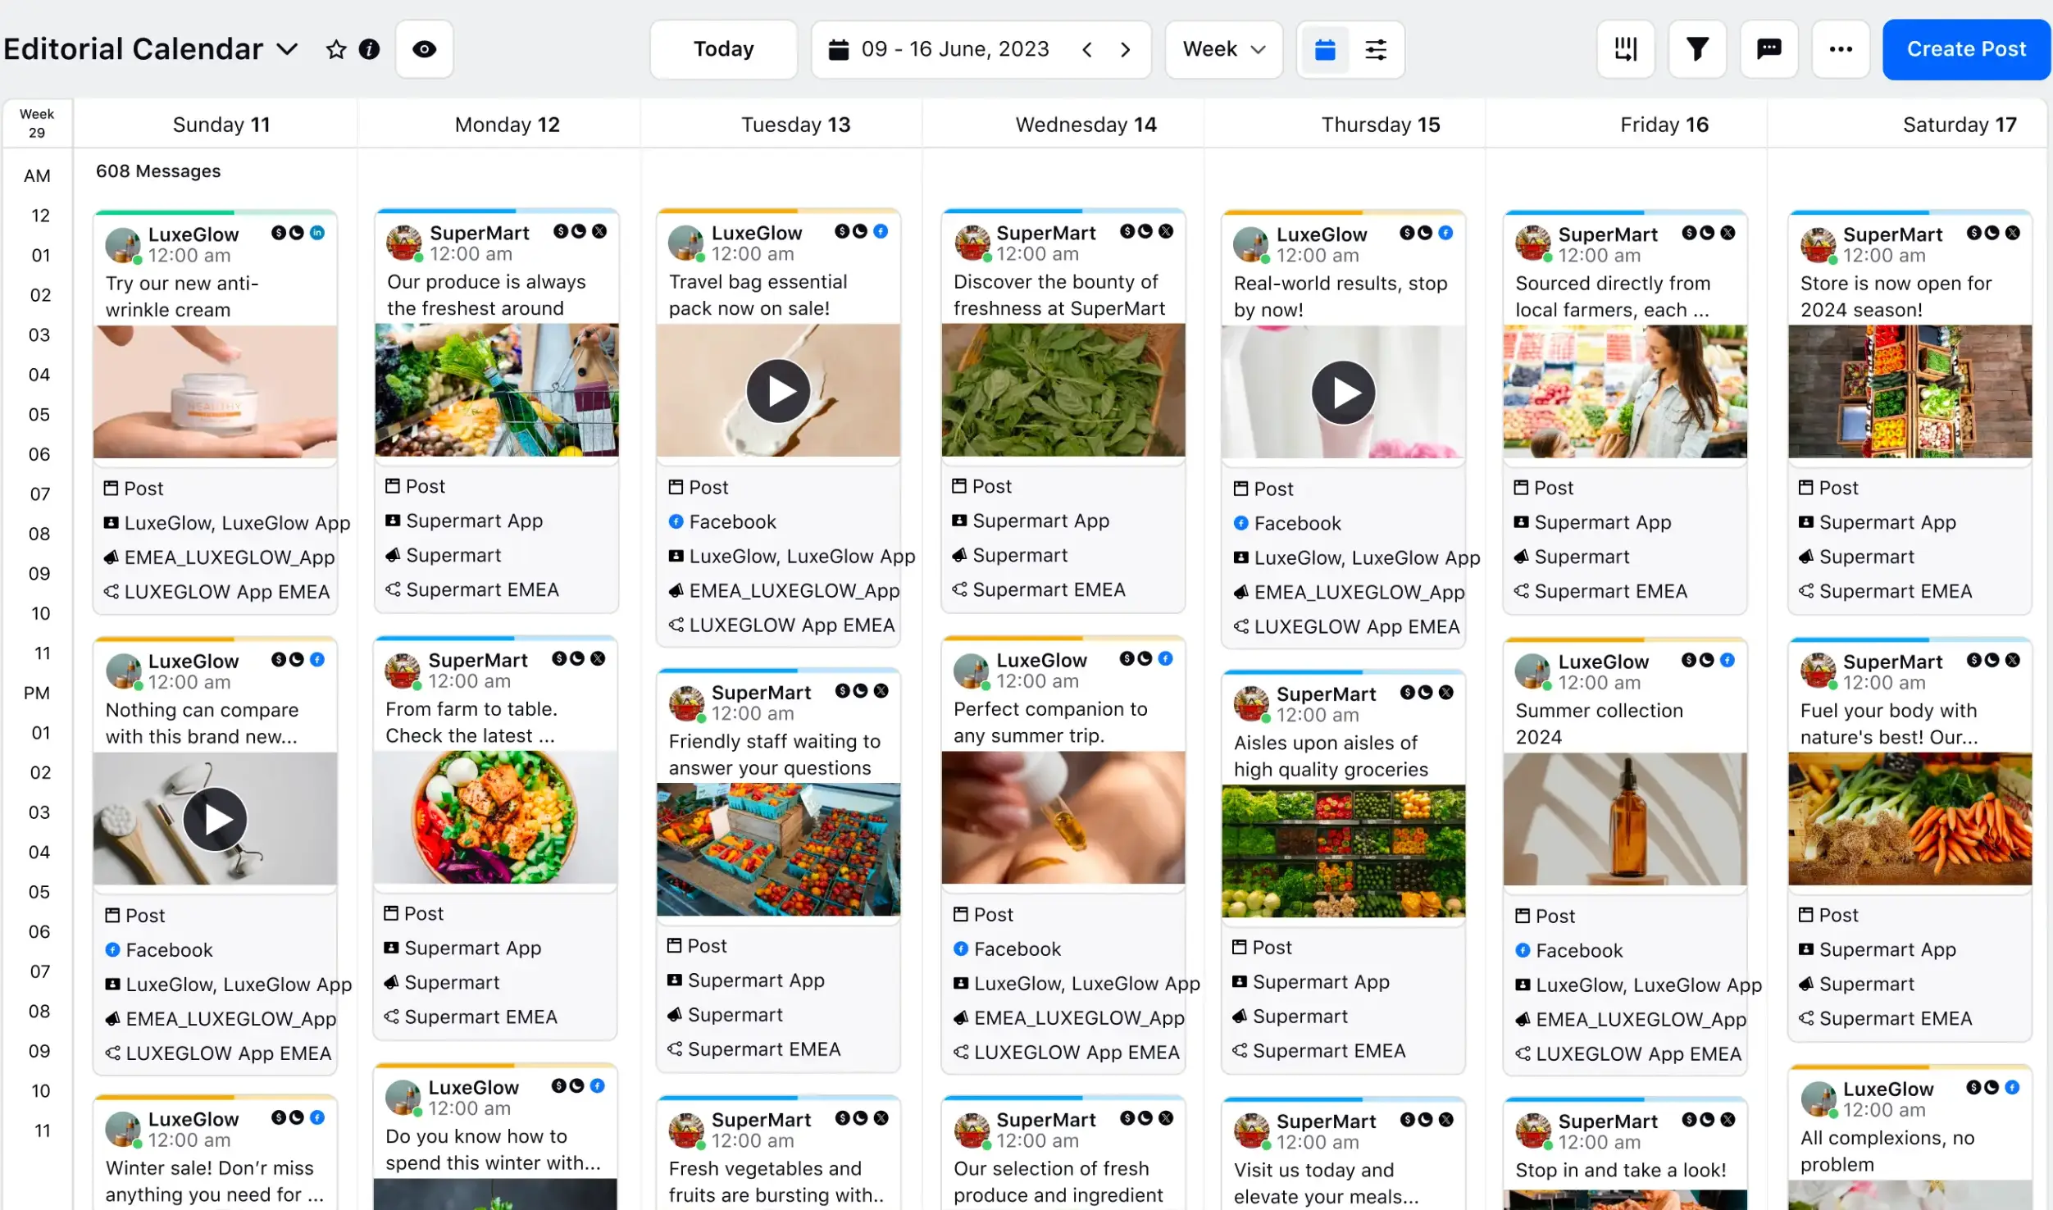The image size is (2053, 1210).
Task: Play the Nothing can compare video
Action: click(x=215, y=819)
